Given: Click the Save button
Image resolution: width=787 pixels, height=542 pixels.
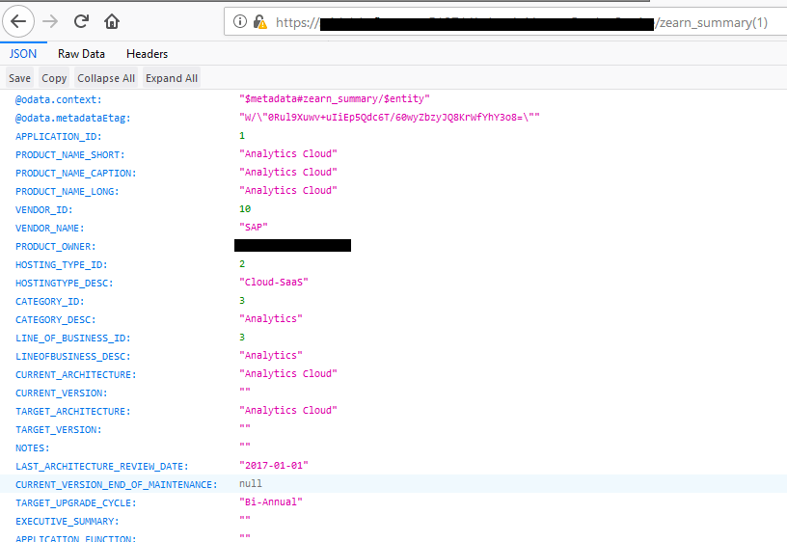Looking at the screenshot, I should tap(19, 78).
